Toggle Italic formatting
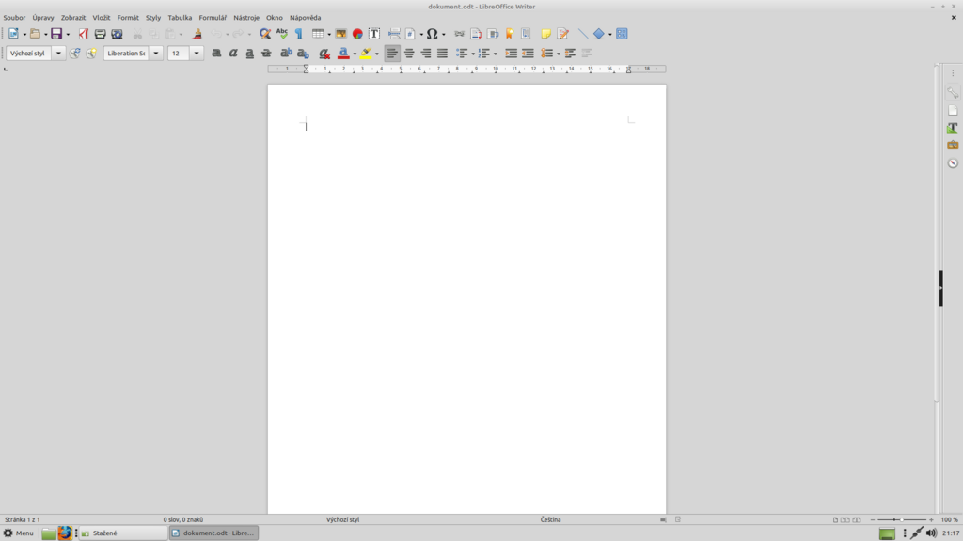Viewport: 963px width, 541px height. [x=233, y=54]
